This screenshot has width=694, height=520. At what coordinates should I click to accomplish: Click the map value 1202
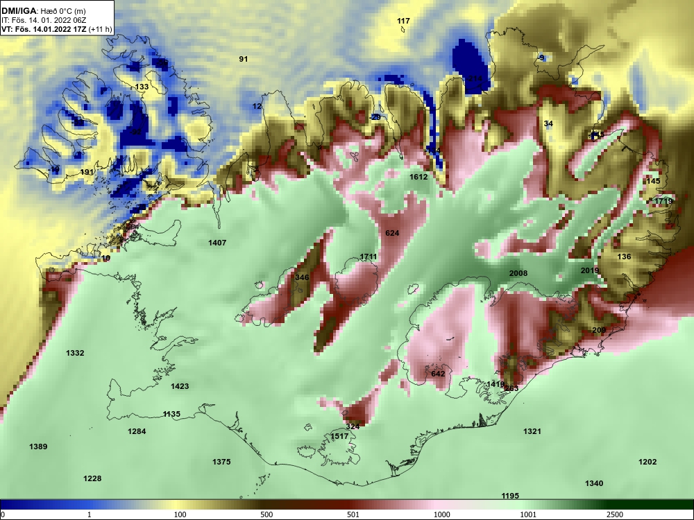648,462
